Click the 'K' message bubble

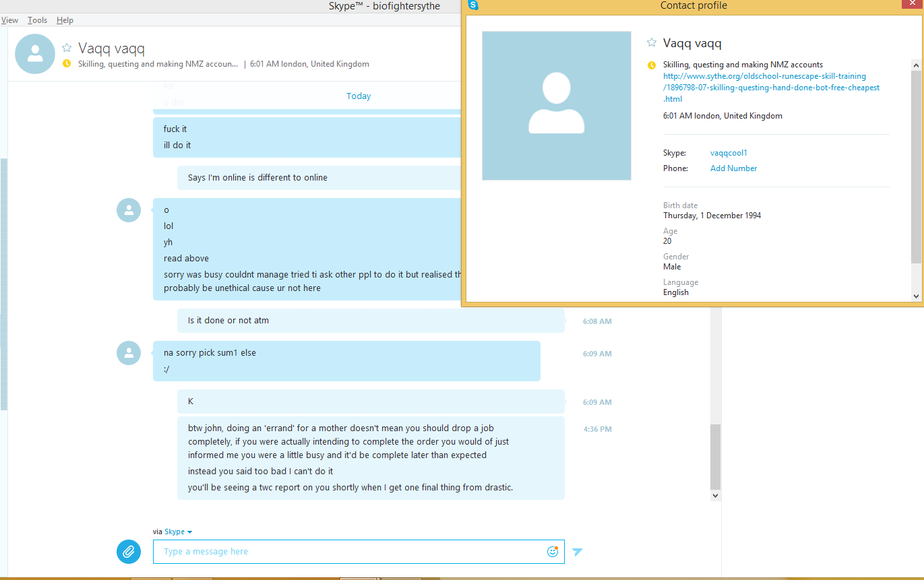pos(371,401)
